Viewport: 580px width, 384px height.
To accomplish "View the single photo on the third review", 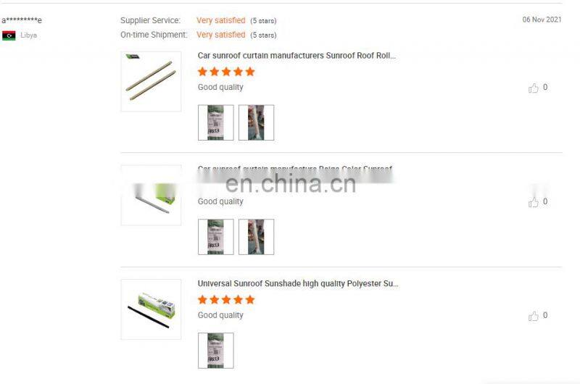I will pyautogui.click(x=215, y=351).
